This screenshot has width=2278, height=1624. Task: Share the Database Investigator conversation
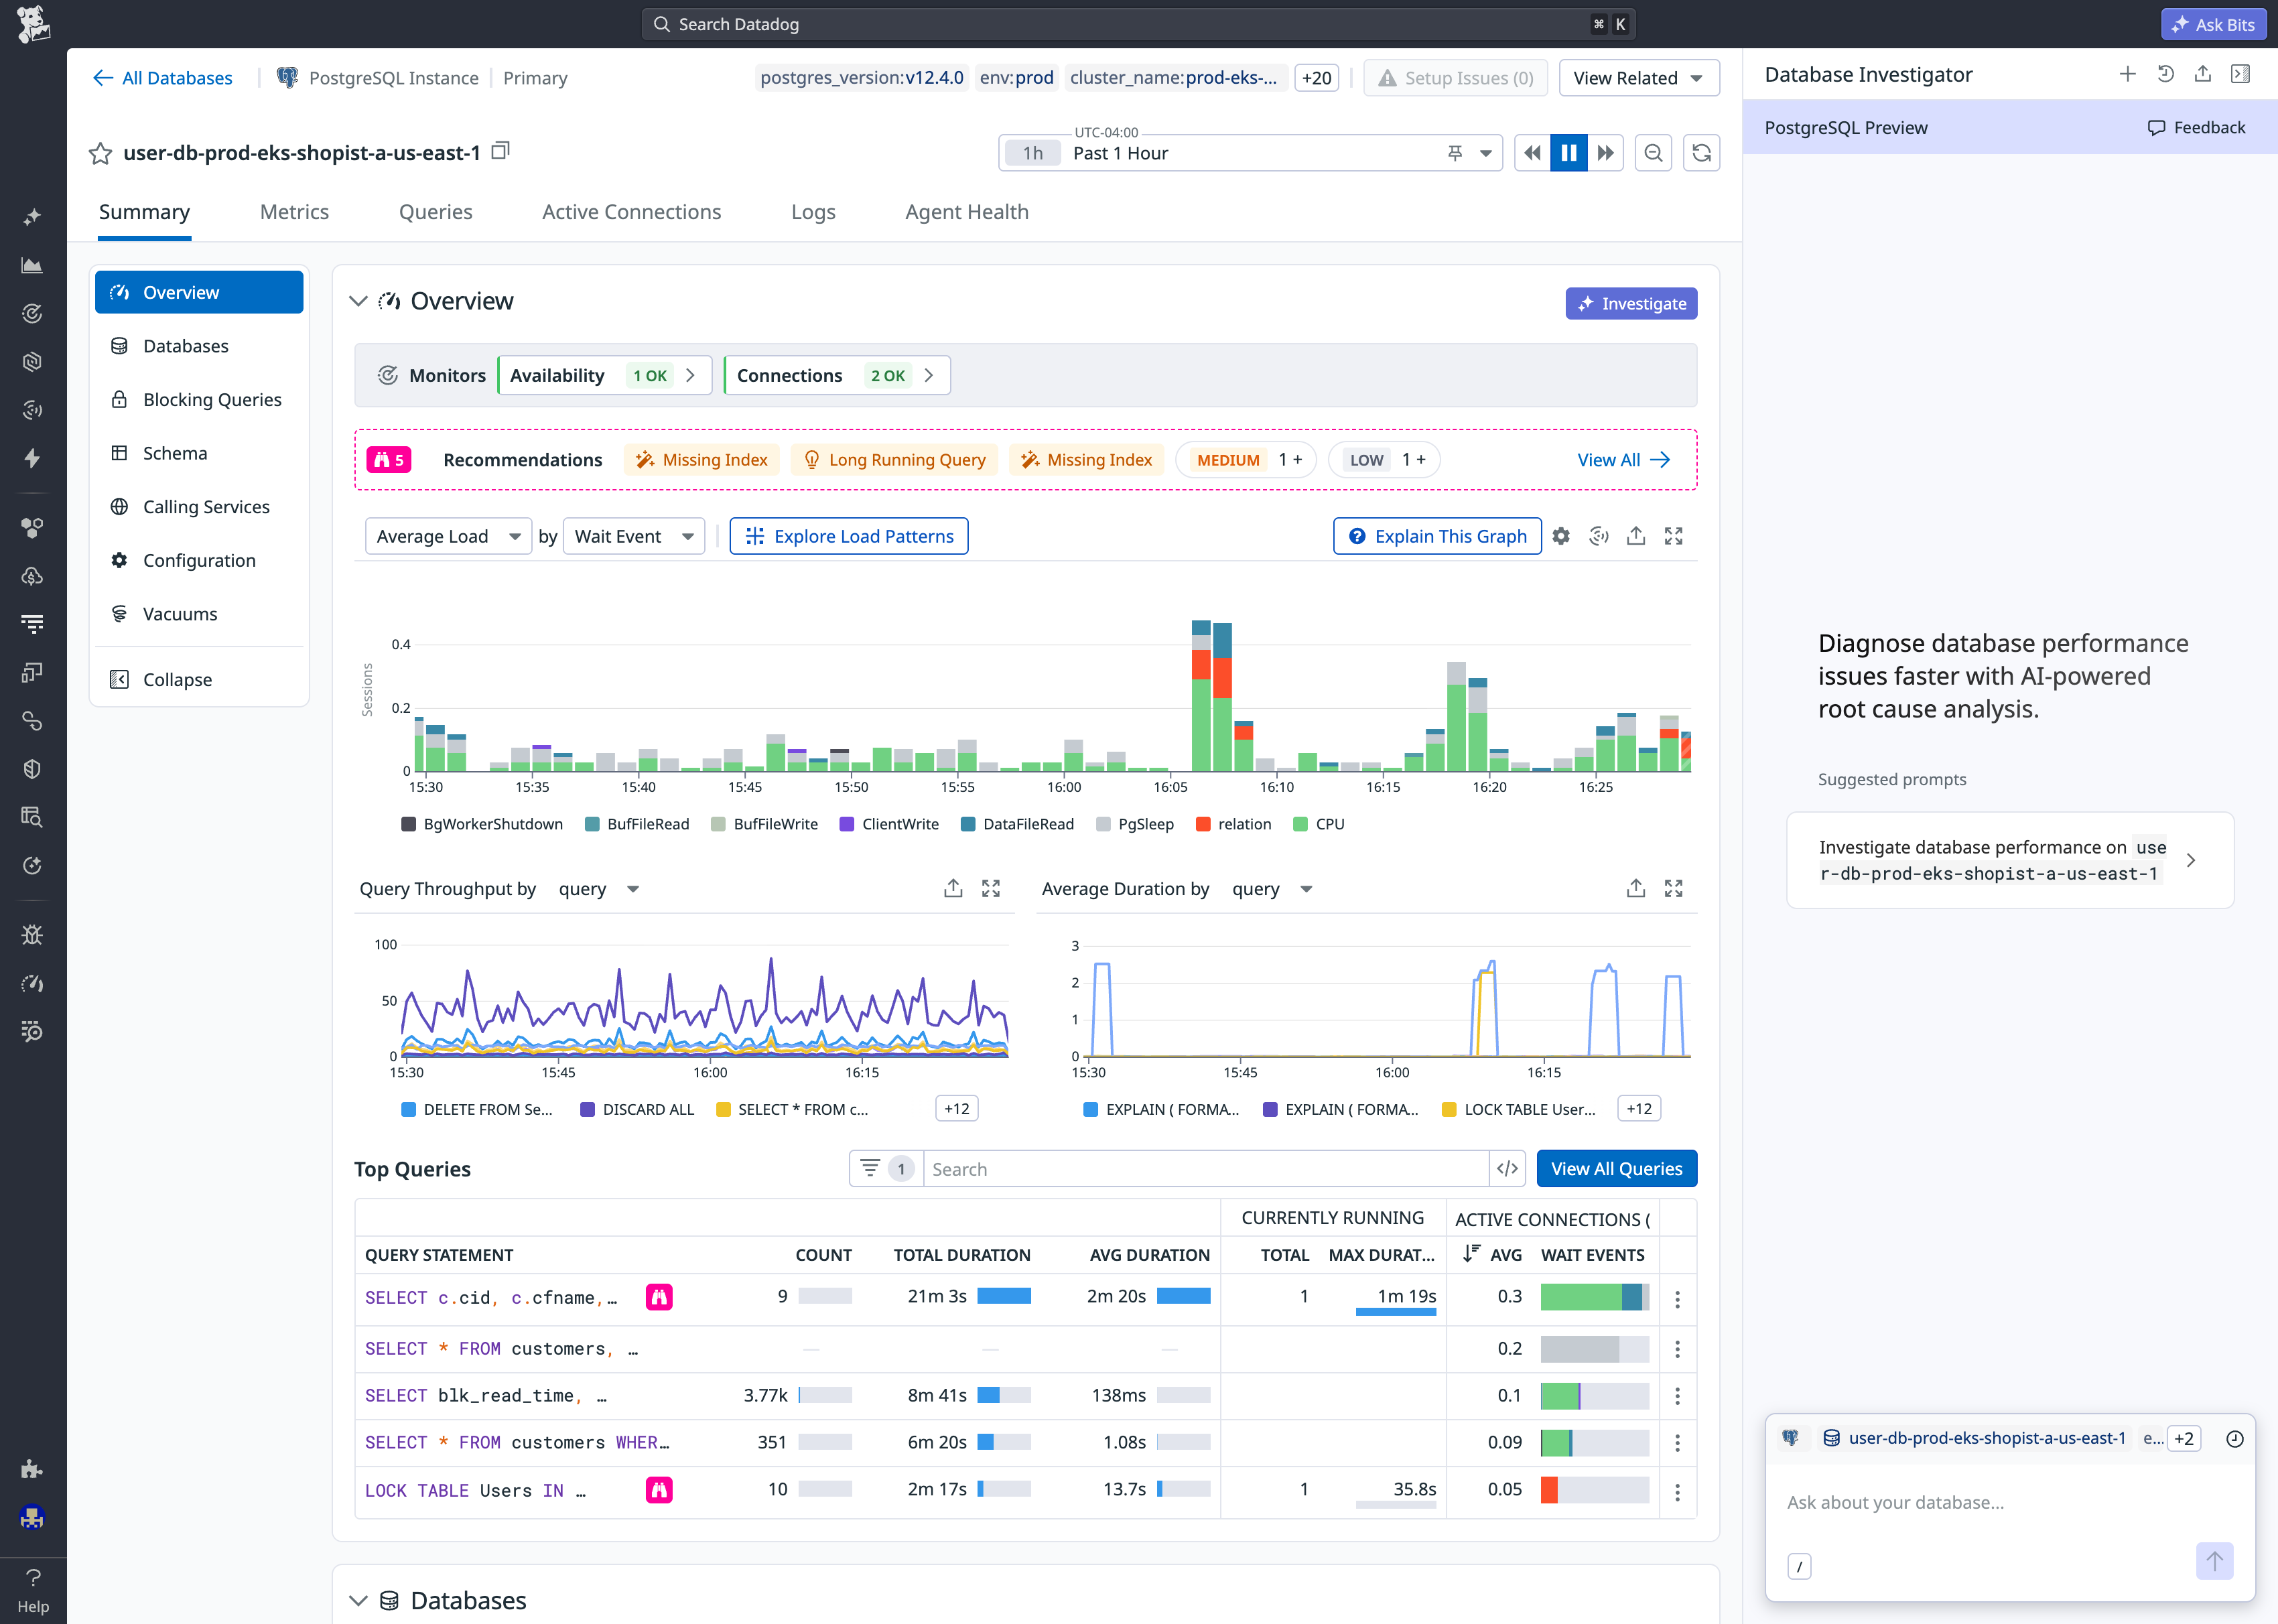[x=2203, y=74]
